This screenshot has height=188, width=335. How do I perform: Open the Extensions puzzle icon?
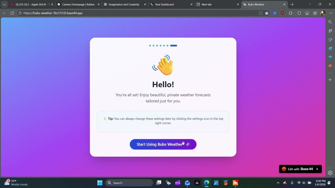click(291, 13)
